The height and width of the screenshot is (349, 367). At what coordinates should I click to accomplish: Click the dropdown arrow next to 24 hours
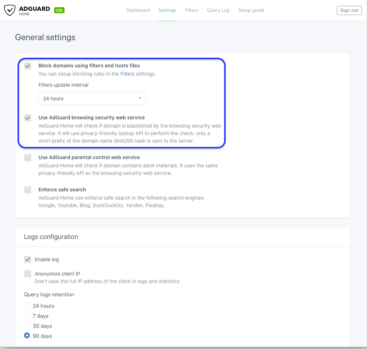pos(140,98)
